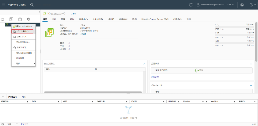
Task: Switch to Storage inventory view icon
Action: (20, 19)
